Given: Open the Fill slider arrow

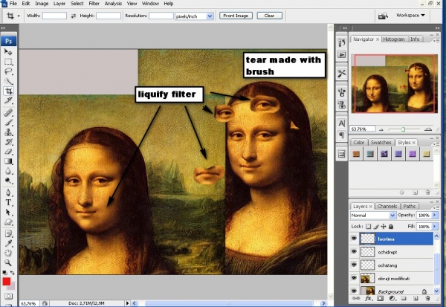Looking at the screenshot, I should [x=435, y=227].
